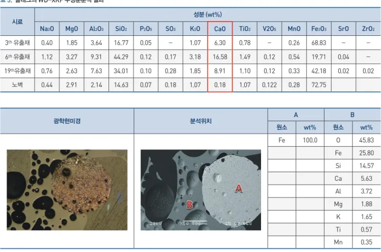Click the Ca value 5.63
Image resolution: width=381 pixels, height=252 pixels.
[x=367, y=179]
